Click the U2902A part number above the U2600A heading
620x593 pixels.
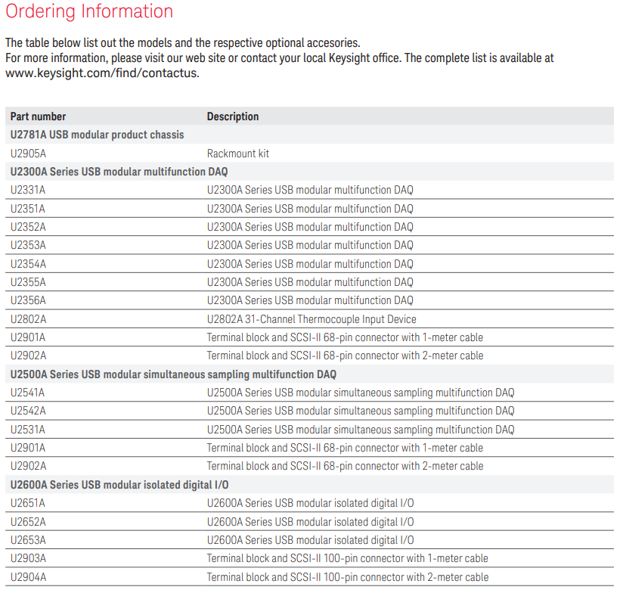pos(28,466)
